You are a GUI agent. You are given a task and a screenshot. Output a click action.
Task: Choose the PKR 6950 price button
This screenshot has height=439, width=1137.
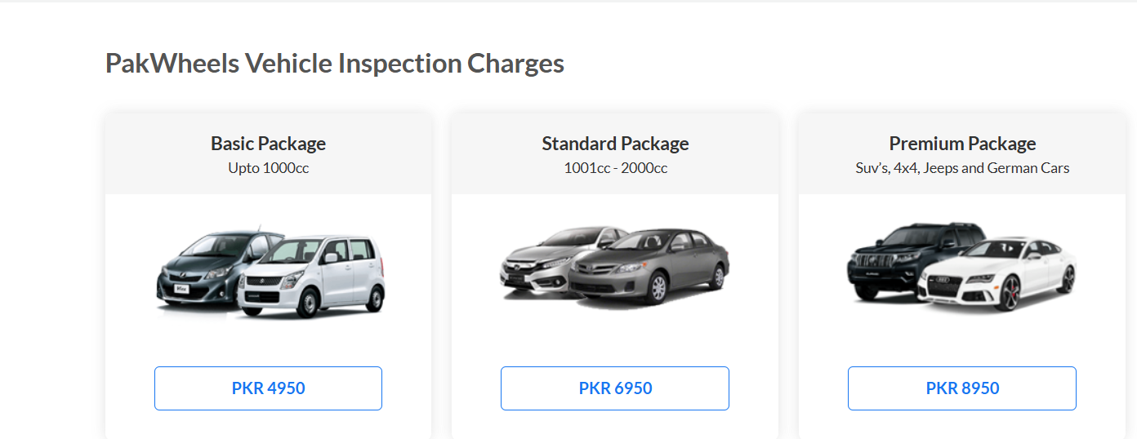point(615,388)
